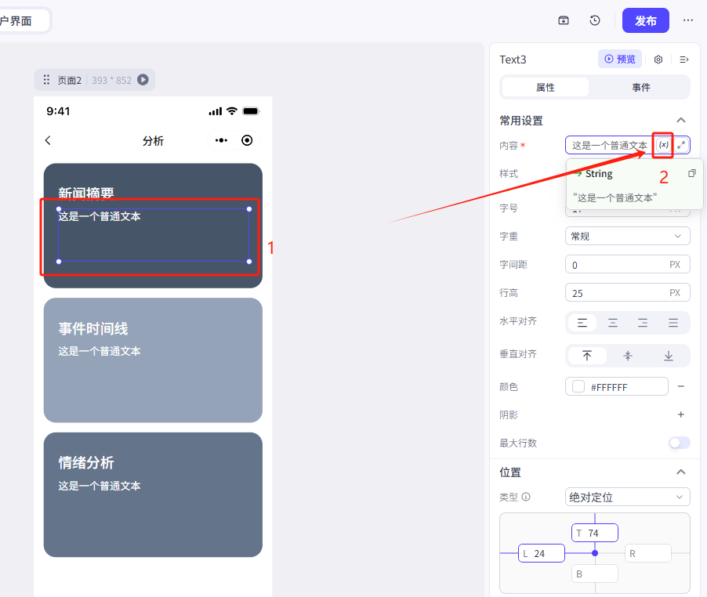Run page preview play icon beside 页面2

click(x=143, y=80)
